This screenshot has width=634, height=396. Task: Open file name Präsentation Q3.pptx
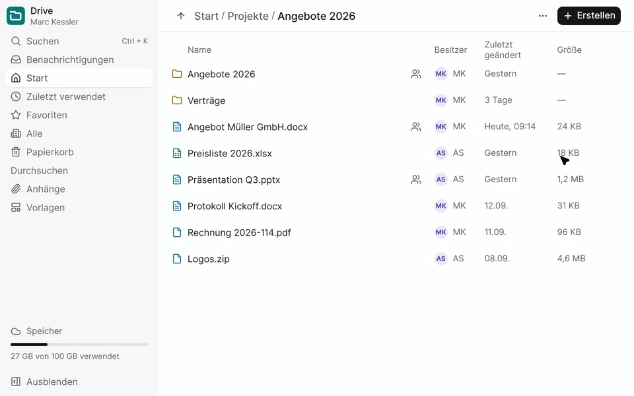coord(234,180)
